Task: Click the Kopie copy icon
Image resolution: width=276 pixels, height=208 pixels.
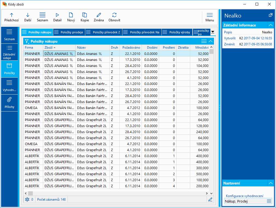Action: tap(84, 15)
